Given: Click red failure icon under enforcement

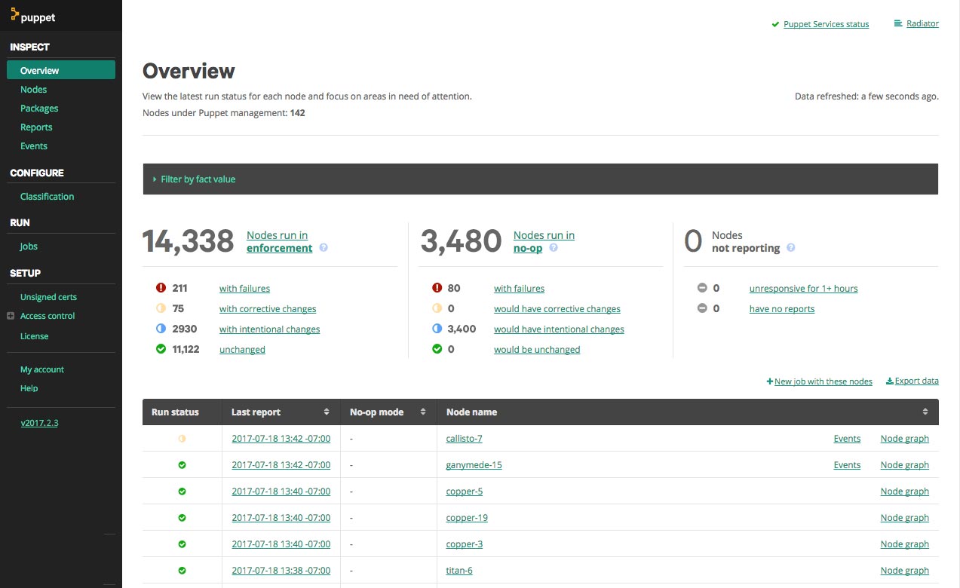Looking at the screenshot, I should point(161,288).
